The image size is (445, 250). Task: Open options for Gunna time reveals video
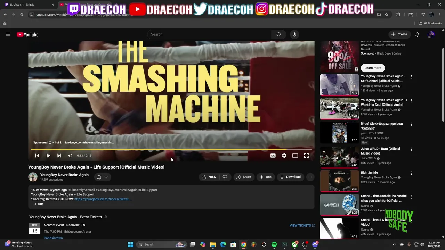(411, 197)
